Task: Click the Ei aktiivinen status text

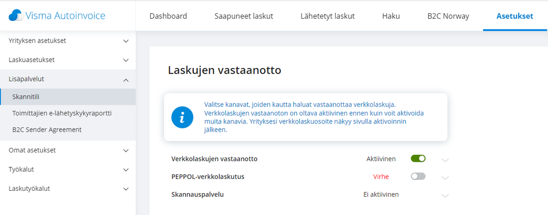Action: [381, 194]
